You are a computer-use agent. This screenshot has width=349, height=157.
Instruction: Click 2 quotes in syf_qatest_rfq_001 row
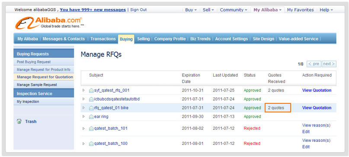(x=276, y=90)
